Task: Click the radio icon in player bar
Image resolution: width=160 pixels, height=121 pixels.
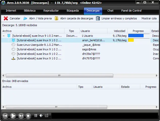Action: point(47,116)
